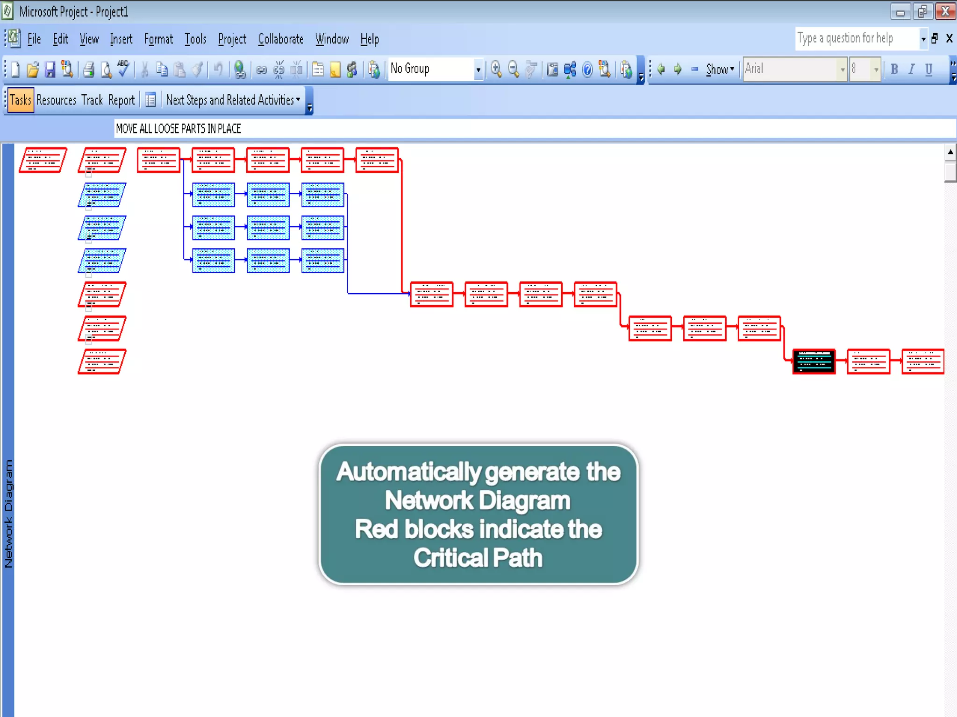Run the spelling check ABC icon

tap(123, 69)
